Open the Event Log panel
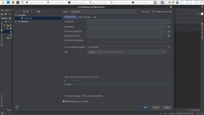This screenshot has width=204, height=115. coord(194,110)
